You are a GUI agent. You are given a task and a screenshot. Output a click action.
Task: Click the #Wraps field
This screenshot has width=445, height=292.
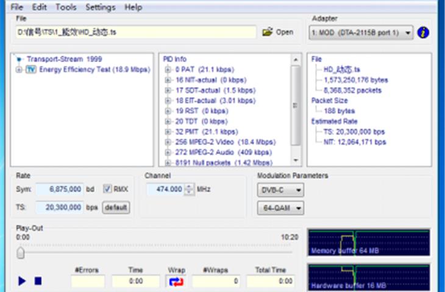(x=216, y=281)
